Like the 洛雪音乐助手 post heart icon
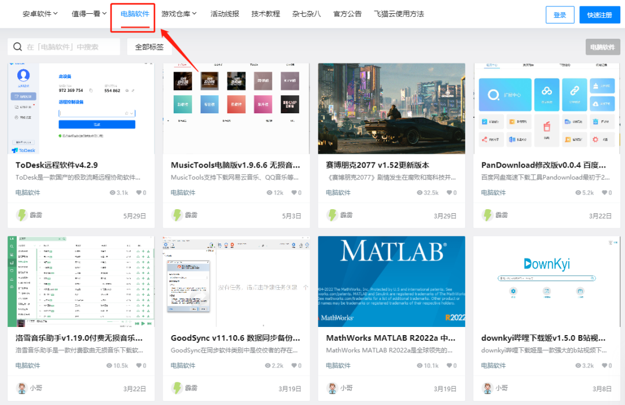Screen dimensions: 625x405 coord(139,366)
